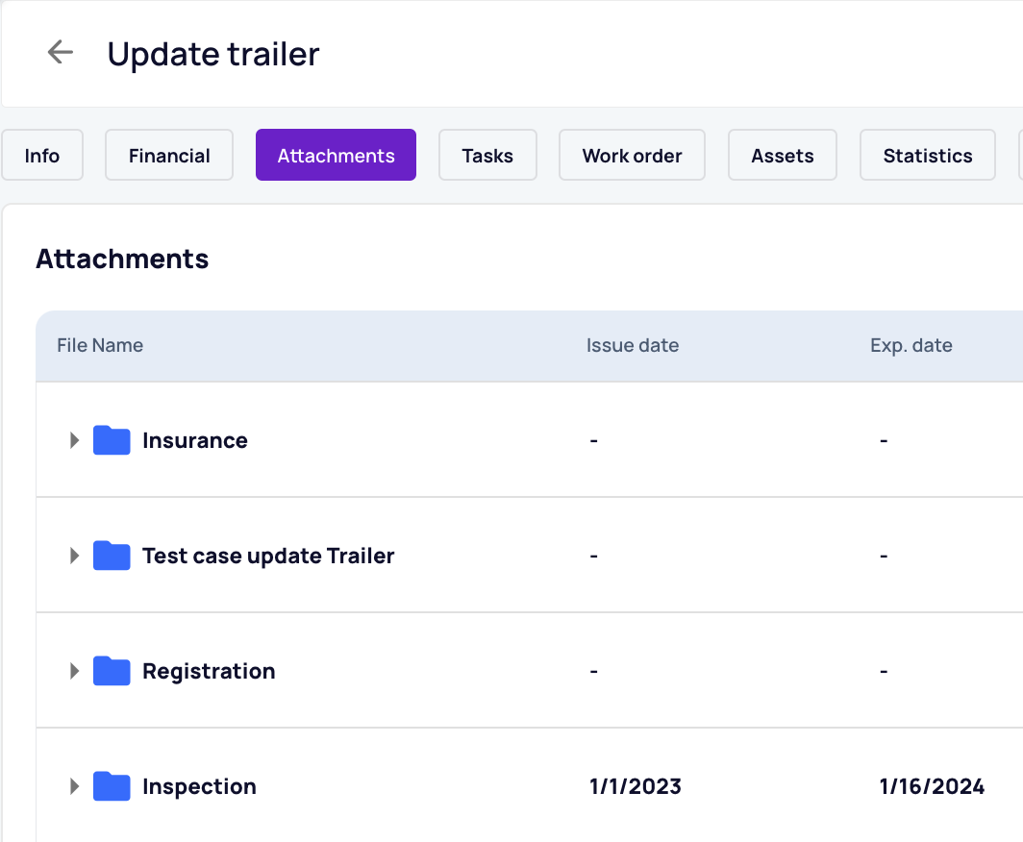Click the Insurance folder icon
This screenshot has width=1023, height=842.
point(112,440)
